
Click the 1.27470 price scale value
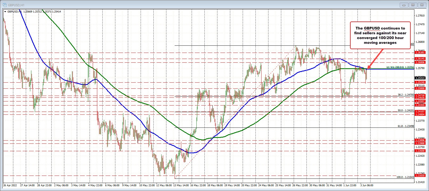(420, 24)
